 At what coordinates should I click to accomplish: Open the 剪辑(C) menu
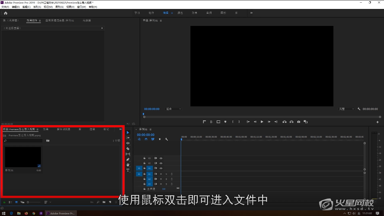27,7
